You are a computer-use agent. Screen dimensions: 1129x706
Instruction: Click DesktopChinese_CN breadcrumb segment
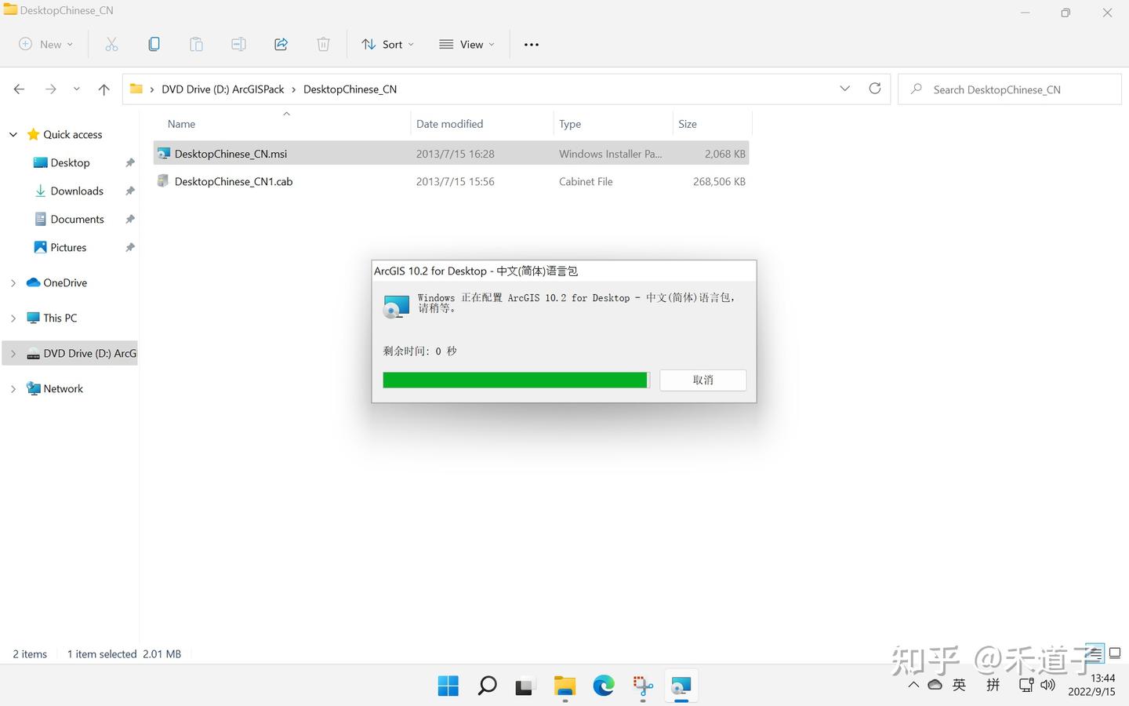click(350, 89)
